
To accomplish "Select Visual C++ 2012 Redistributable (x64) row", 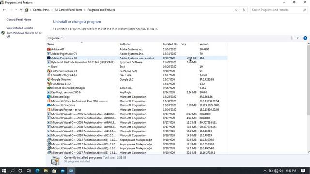I will coord(137,140).
